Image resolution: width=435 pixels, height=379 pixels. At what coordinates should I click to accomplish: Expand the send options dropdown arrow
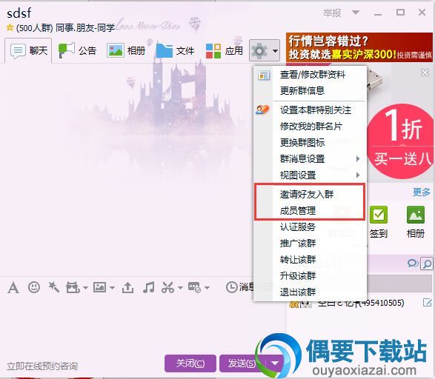coord(275,363)
